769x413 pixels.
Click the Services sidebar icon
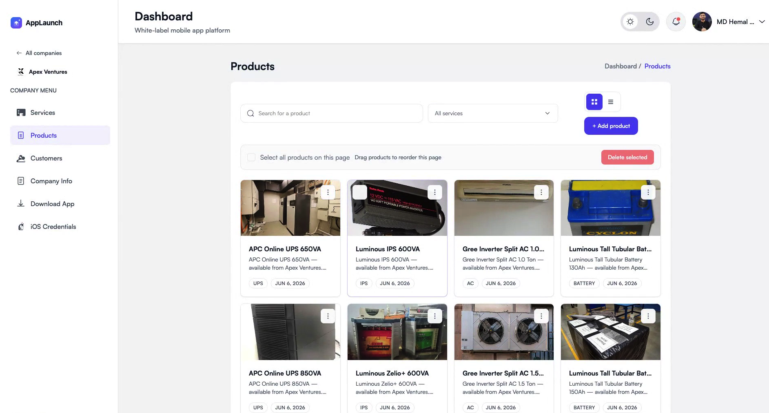[x=21, y=112]
